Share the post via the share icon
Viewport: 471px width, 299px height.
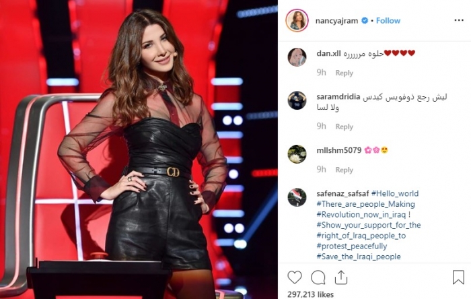pyautogui.click(x=341, y=277)
